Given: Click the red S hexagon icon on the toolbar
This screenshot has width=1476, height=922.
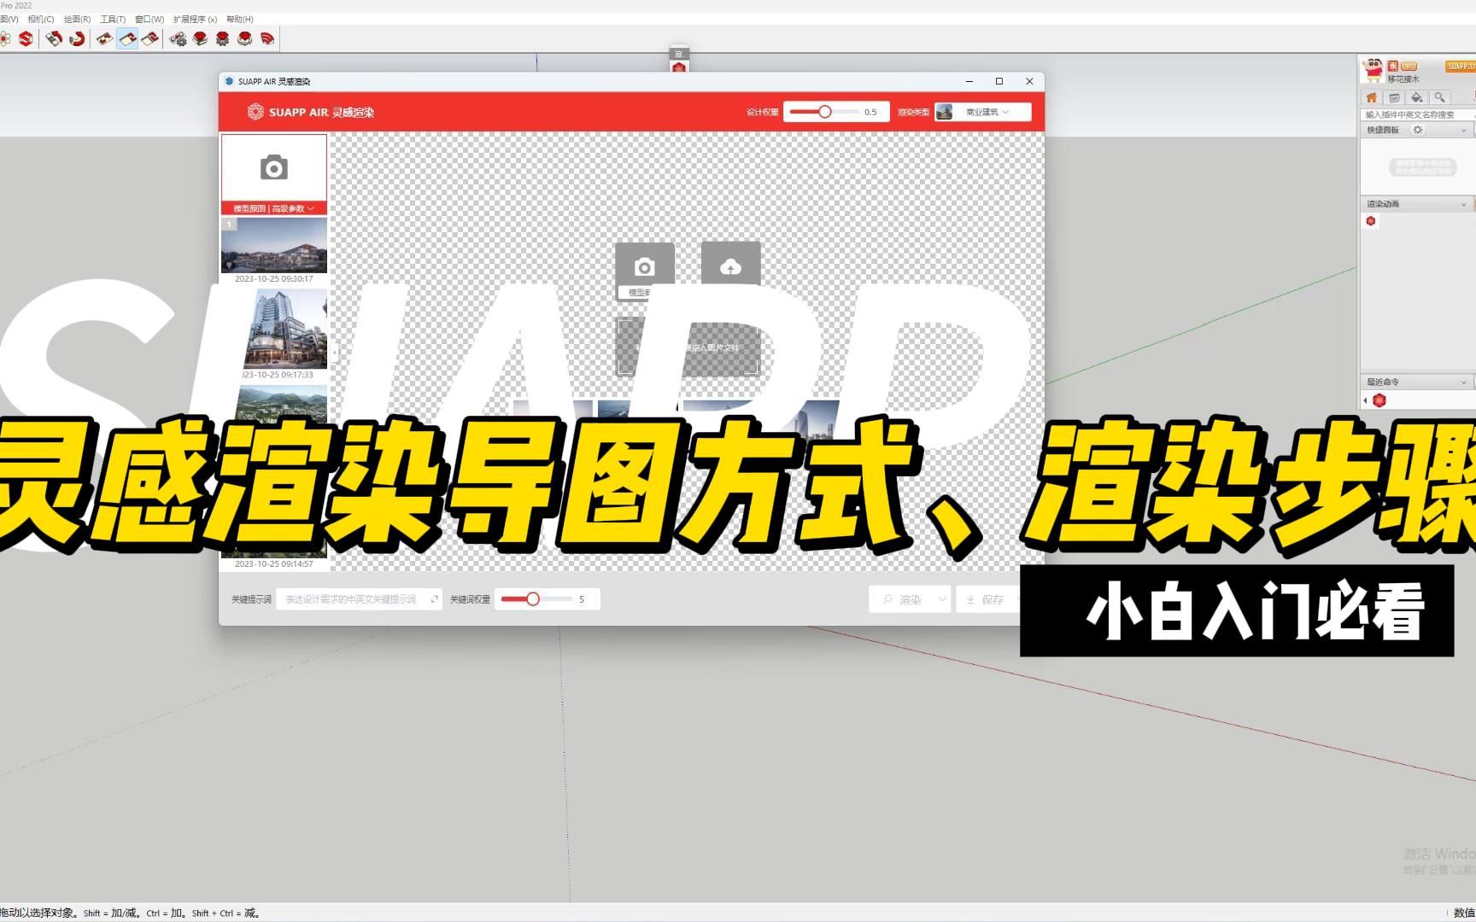Looking at the screenshot, I should pos(26,38).
